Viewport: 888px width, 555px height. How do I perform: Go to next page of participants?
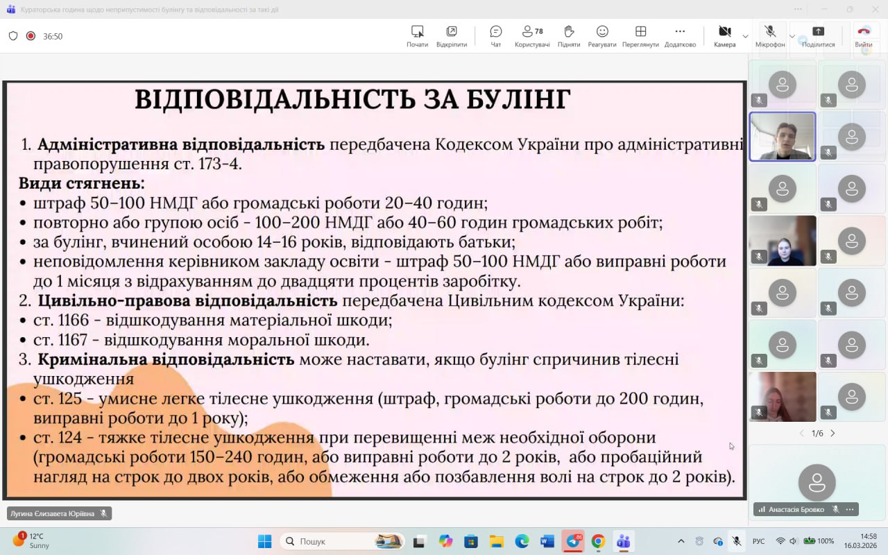(832, 433)
